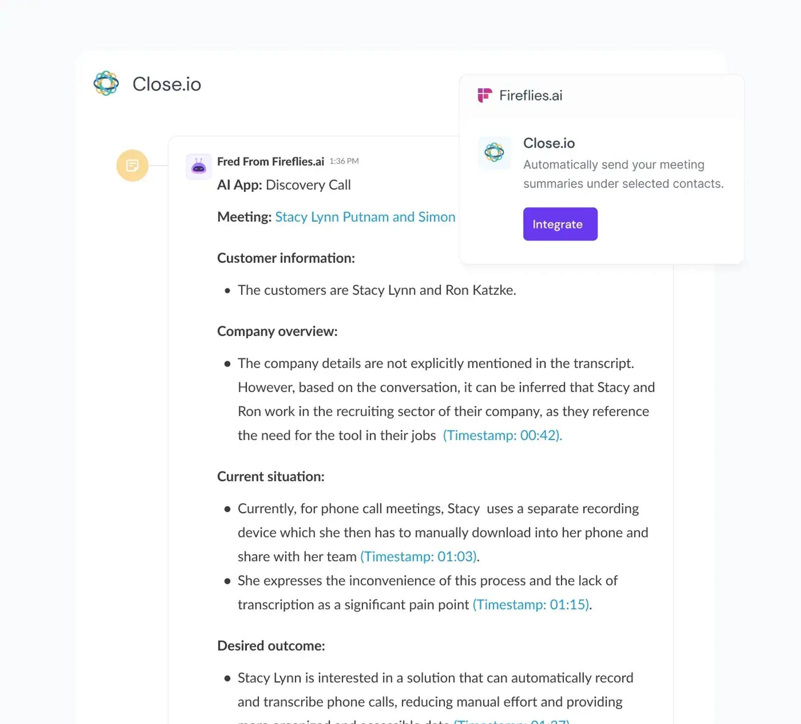Click the Desired outcome heading
The image size is (801, 724).
tap(271, 645)
